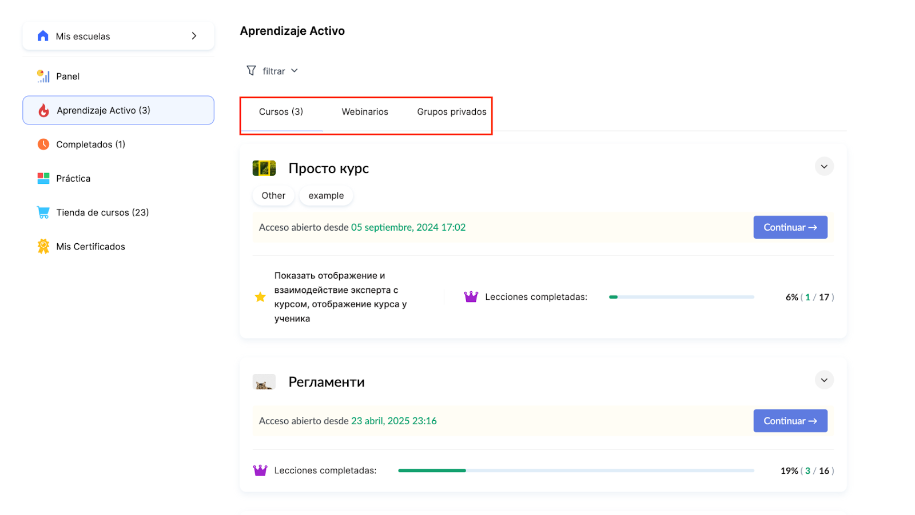Click the clock icon beside Completados

tap(43, 144)
